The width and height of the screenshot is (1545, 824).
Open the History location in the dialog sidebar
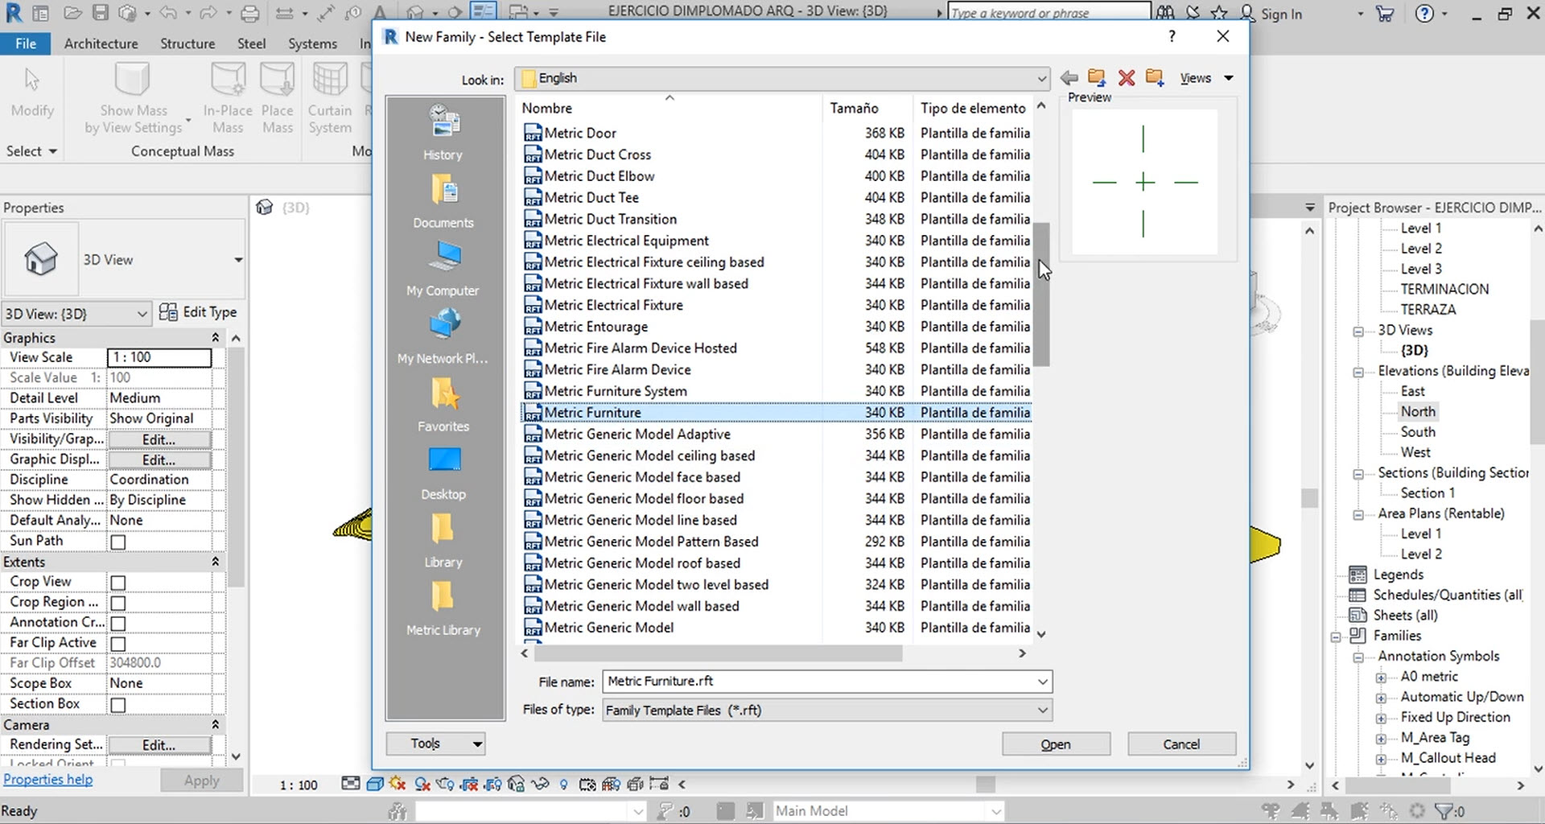click(x=443, y=133)
